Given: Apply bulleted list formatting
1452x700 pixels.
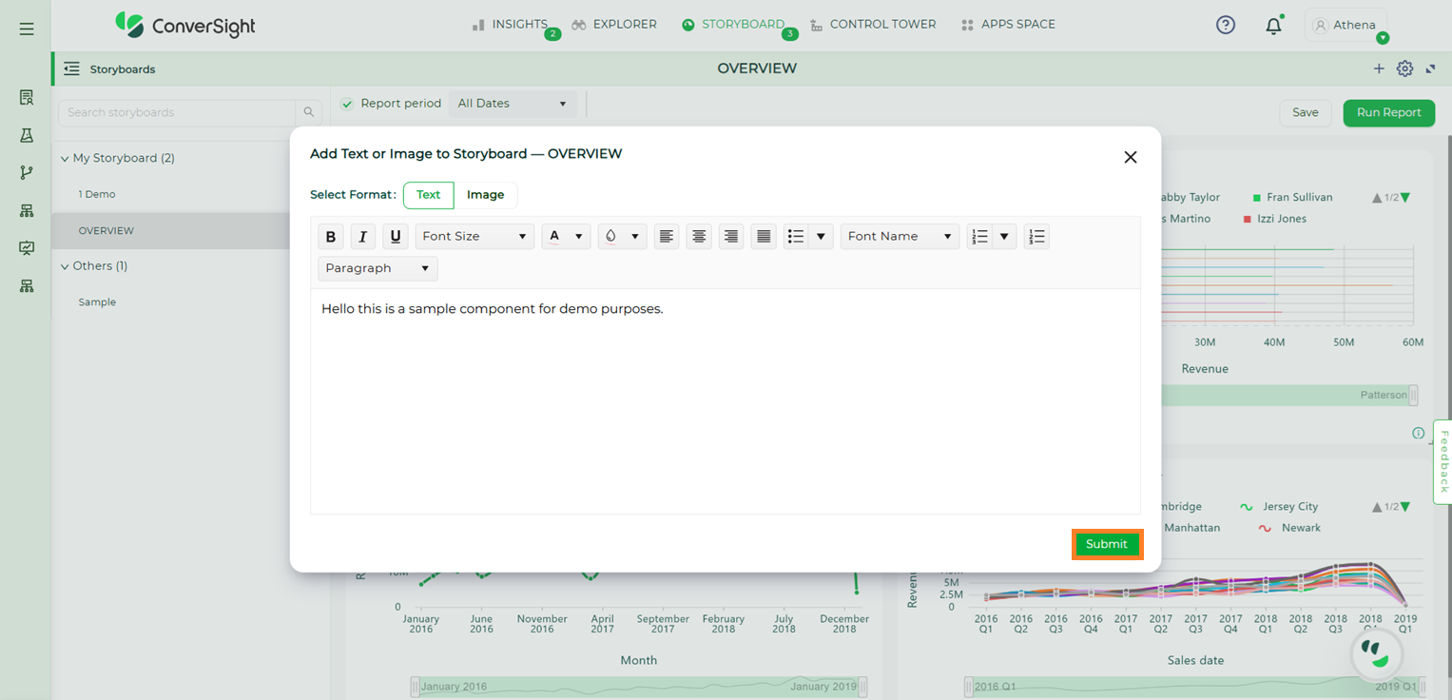Looking at the screenshot, I should pyautogui.click(x=796, y=237).
